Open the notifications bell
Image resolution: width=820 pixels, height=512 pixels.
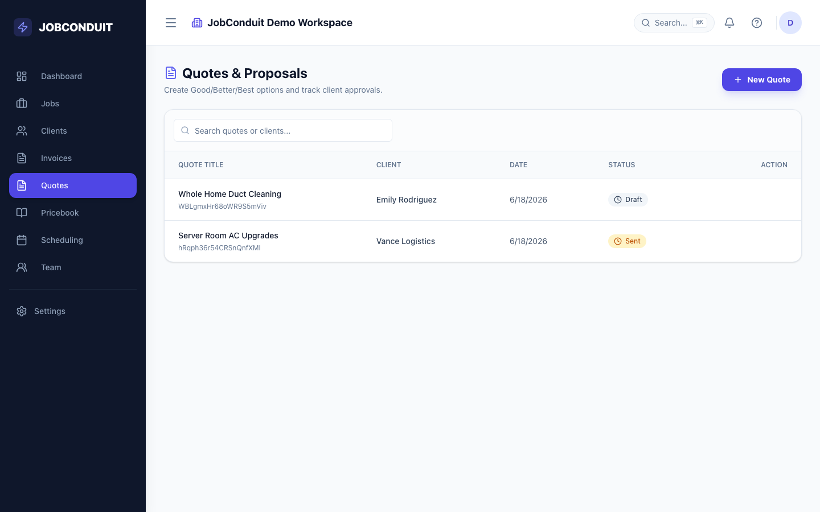click(x=729, y=23)
